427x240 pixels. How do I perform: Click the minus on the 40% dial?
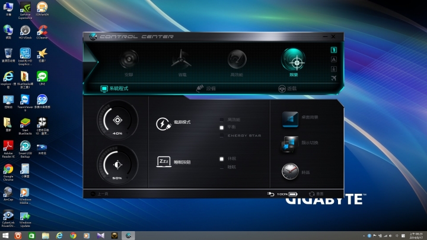108,133
